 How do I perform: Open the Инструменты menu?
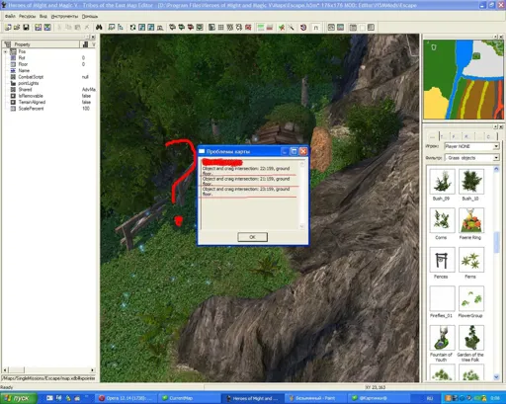tap(64, 16)
